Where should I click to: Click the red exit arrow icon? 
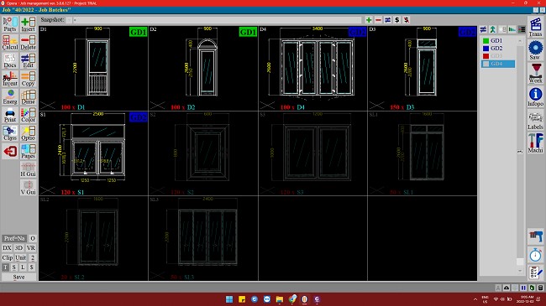tap(10, 152)
